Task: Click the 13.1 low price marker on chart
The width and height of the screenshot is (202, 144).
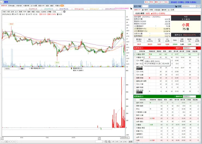Action: 57,62
